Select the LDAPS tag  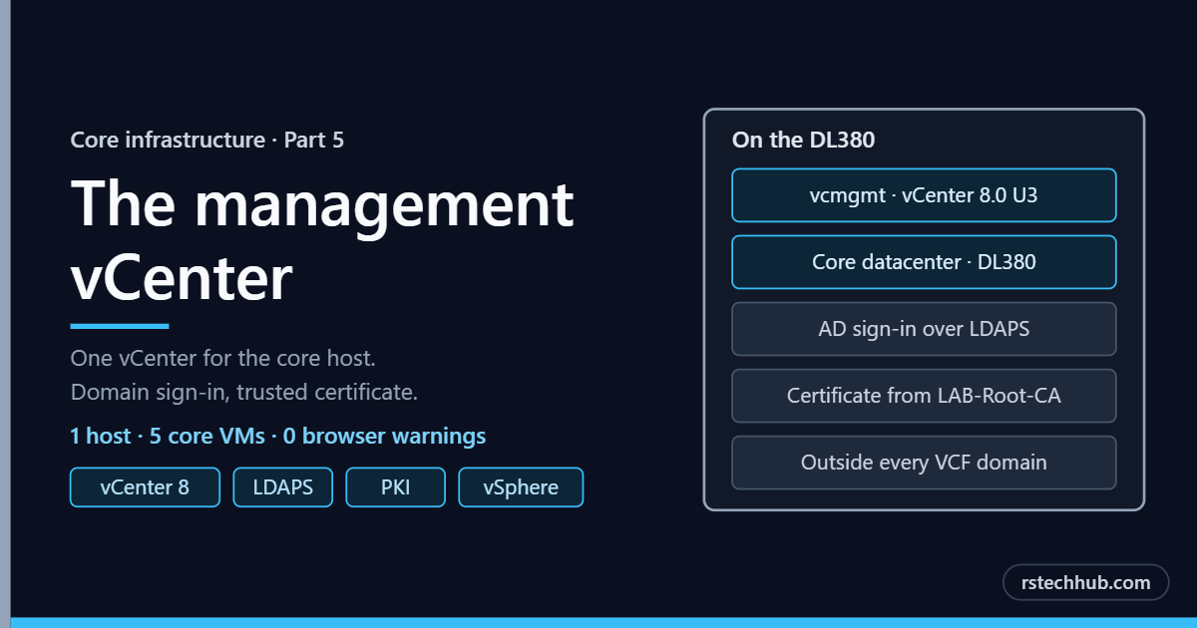pyautogui.click(x=283, y=487)
